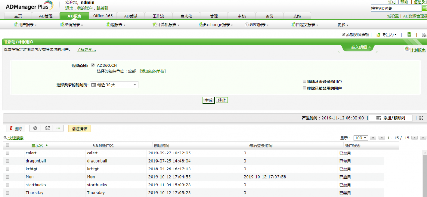This screenshot has height=197, width=427.
Task: Open the 更多 dropdown menu
Action: [x=343, y=25]
